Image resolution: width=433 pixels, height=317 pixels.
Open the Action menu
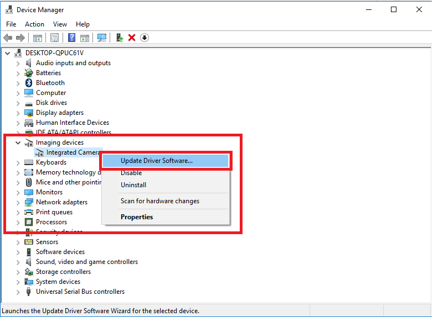click(x=34, y=24)
